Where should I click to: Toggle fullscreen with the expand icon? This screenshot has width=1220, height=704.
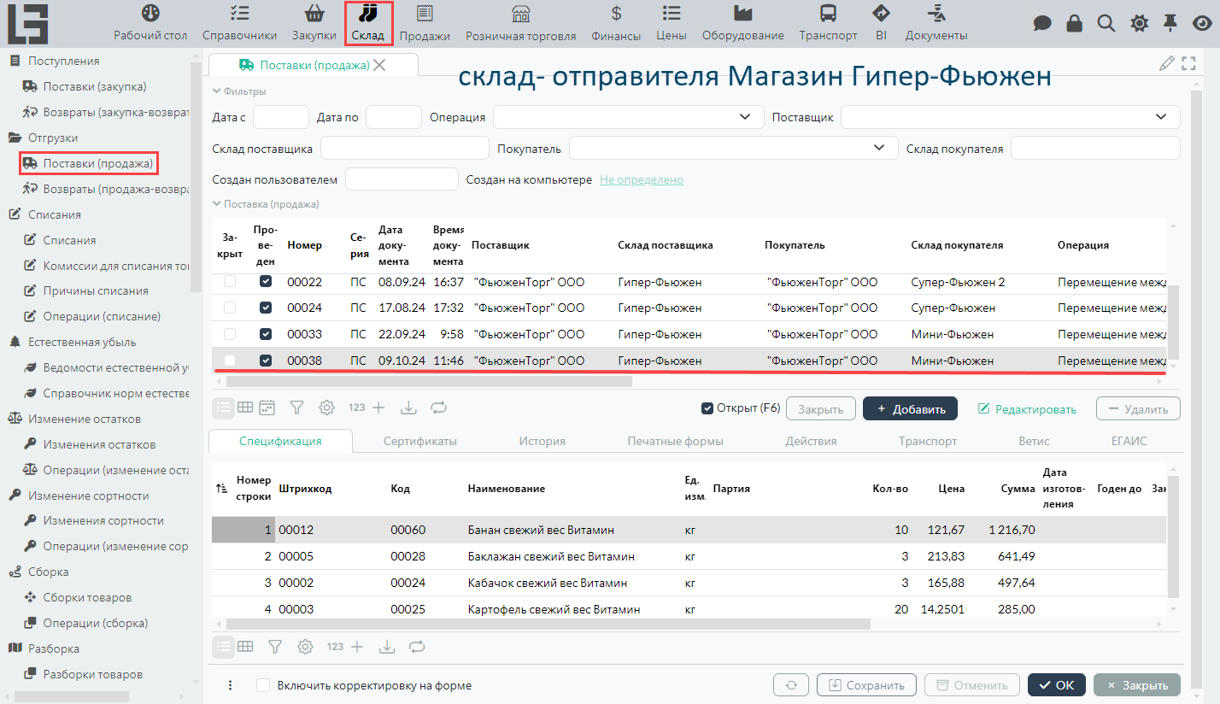(1188, 63)
